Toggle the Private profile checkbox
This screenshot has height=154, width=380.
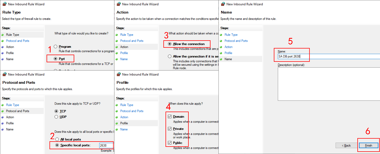point(170,129)
